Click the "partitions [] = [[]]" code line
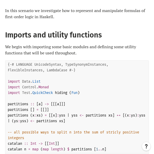The image size is (154, 154). point(28,110)
